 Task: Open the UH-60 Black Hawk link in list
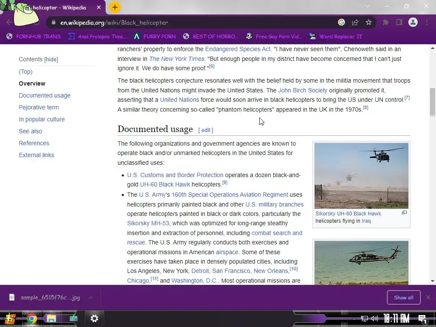(x=165, y=185)
